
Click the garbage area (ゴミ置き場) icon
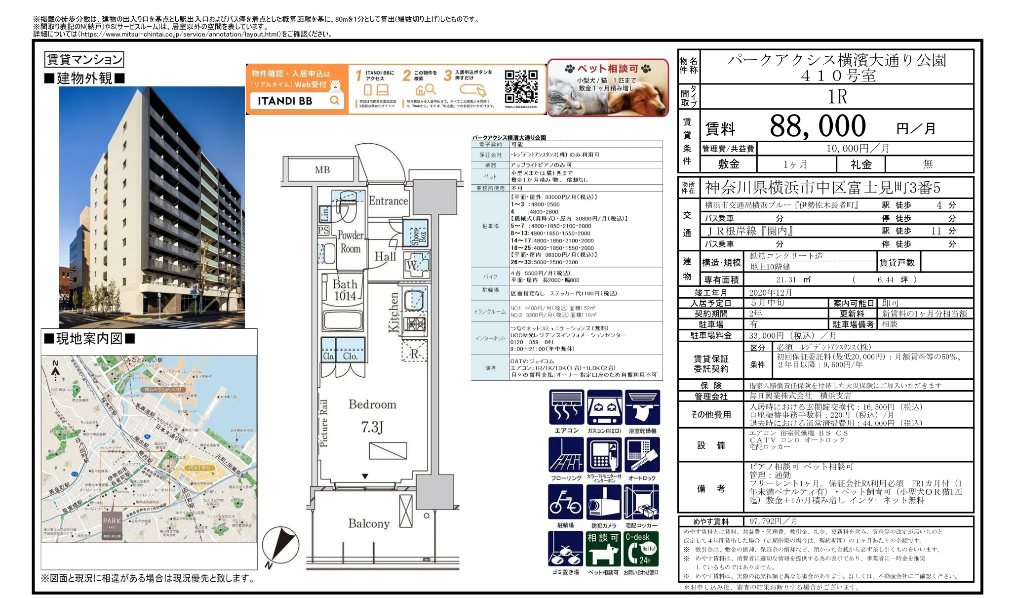(566, 549)
